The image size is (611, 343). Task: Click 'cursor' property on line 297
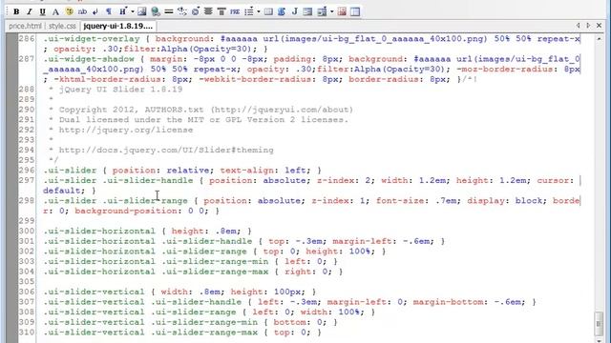(x=553, y=180)
